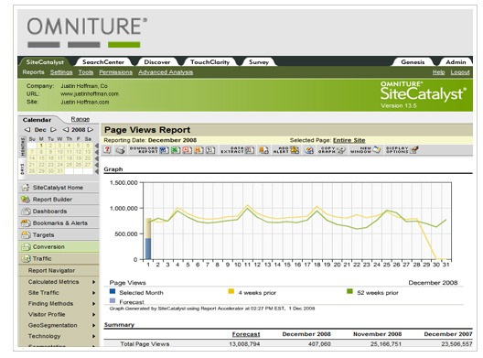The width and height of the screenshot is (483, 358).
Task: Download report as Excel spreadsheet
Action: [x=176, y=150]
